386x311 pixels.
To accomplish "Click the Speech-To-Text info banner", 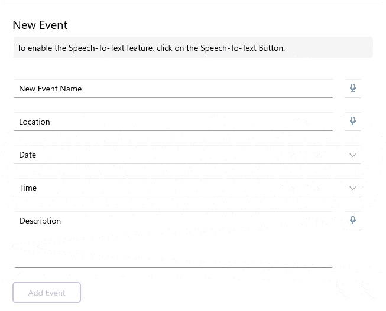I will (x=193, y=48).
